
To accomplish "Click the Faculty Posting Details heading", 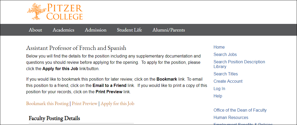I will [x=54, y=118].
